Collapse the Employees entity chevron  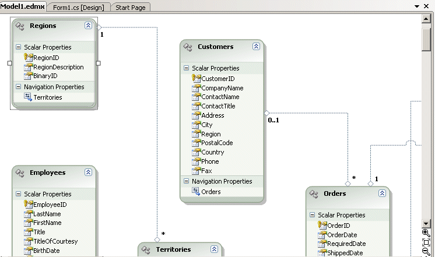point(88,172)
